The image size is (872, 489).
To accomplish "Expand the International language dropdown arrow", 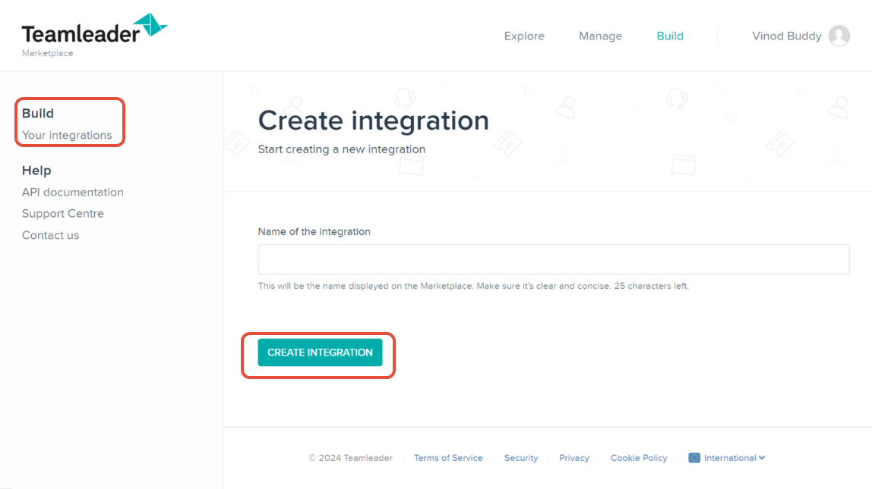I will click(762, 458).
